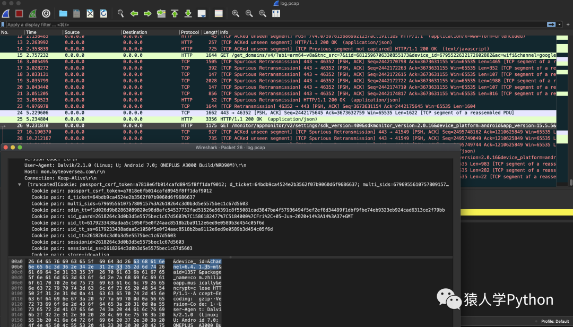Zoom in main window text
Viewport: 573px width, 327px height.
[236, 13]
